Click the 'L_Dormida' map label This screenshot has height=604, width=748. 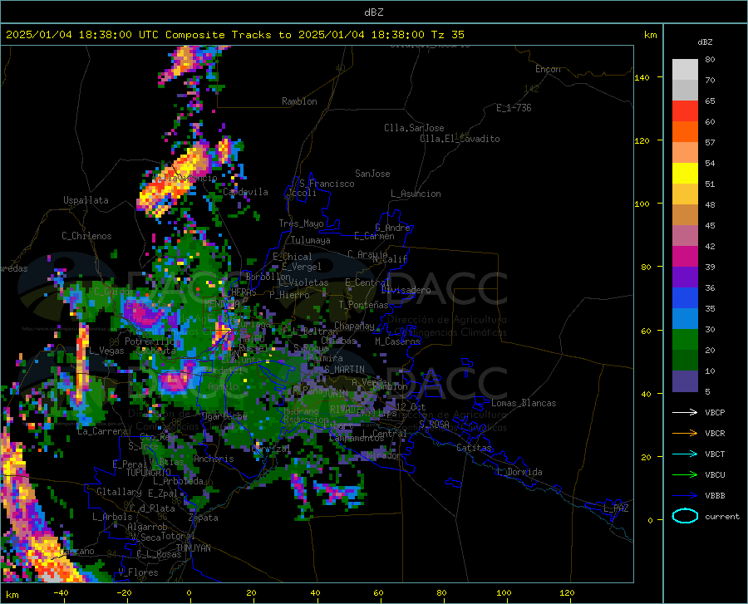pyautogui.click(x=519, y=472)
